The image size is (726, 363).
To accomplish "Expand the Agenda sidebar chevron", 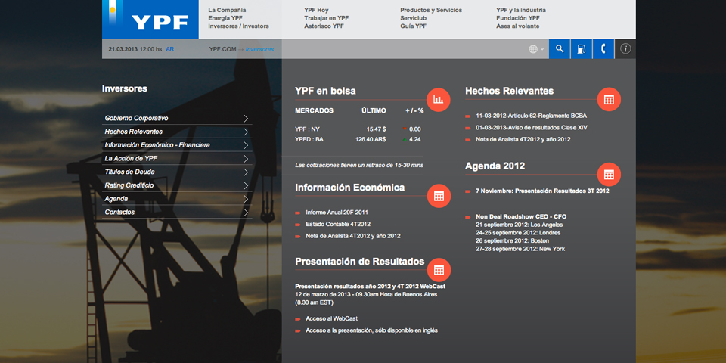I will point(246,199).
